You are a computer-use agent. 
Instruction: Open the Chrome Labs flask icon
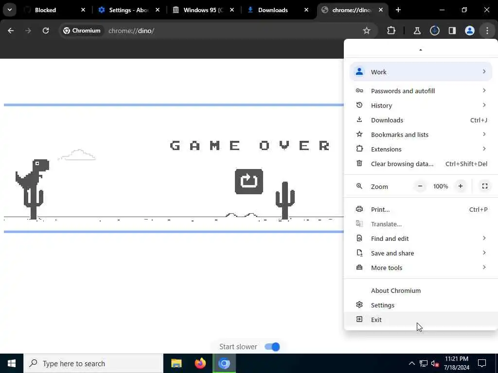[x=417, y=31]
